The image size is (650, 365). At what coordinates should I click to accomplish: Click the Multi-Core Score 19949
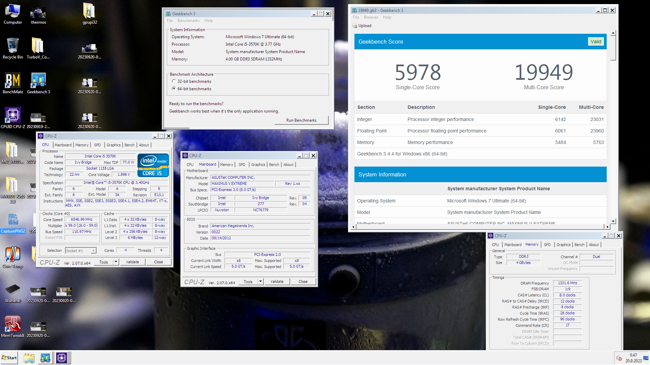click(544, 72)
